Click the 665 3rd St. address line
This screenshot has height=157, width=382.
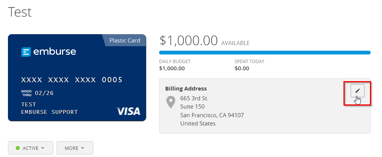[x=194, y=98]
